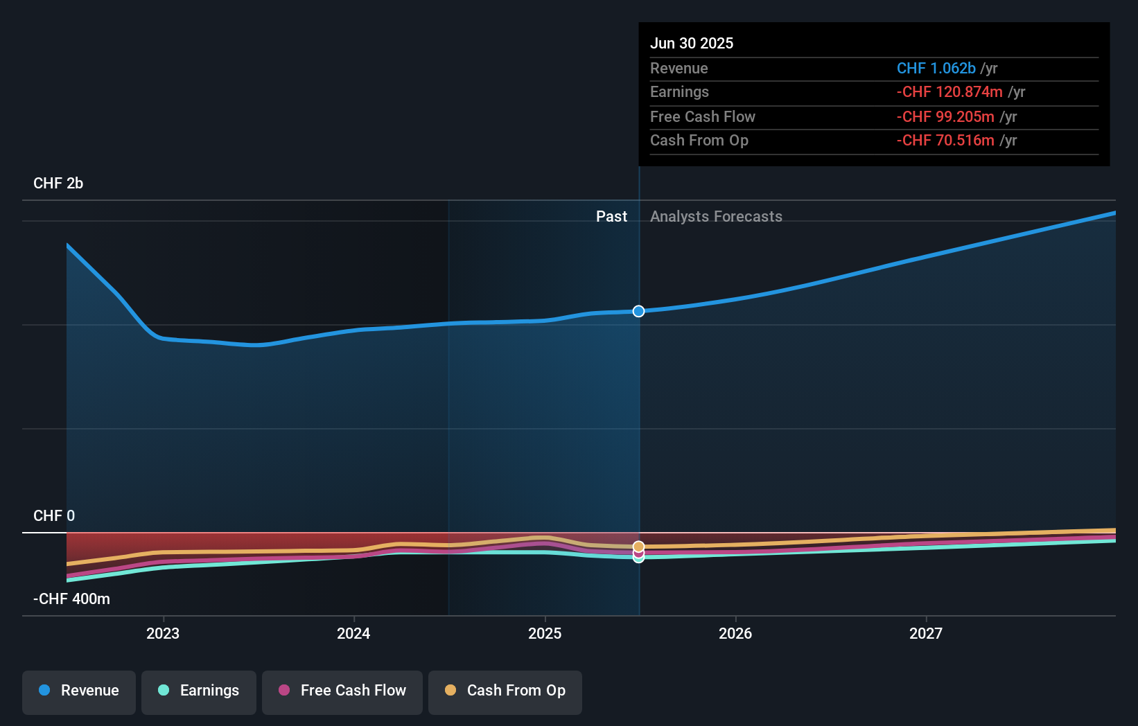Screen dimensions: 1138x726
Task: Toggle the orange Cash From Op legend dot
Action: (452, 691)
